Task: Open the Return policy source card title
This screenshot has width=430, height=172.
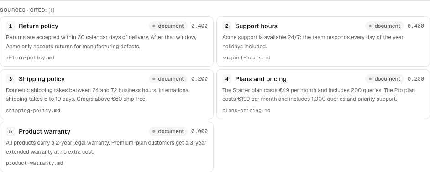Action: click(x=38, y=26)
